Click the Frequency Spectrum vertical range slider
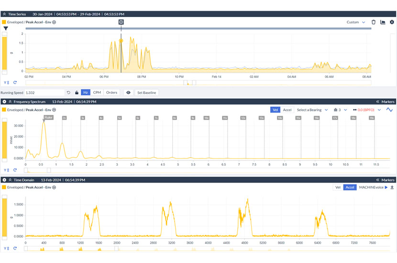 [x=5, y=140]
